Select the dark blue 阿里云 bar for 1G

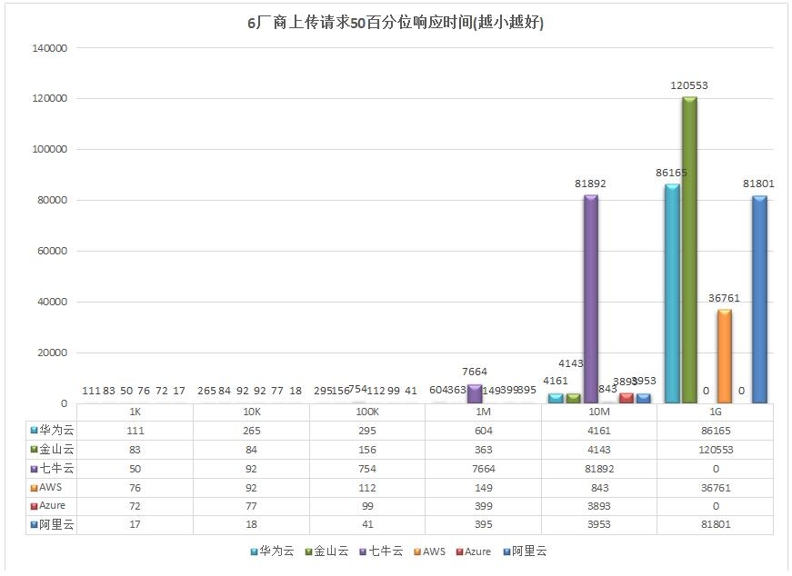[759, 300]
